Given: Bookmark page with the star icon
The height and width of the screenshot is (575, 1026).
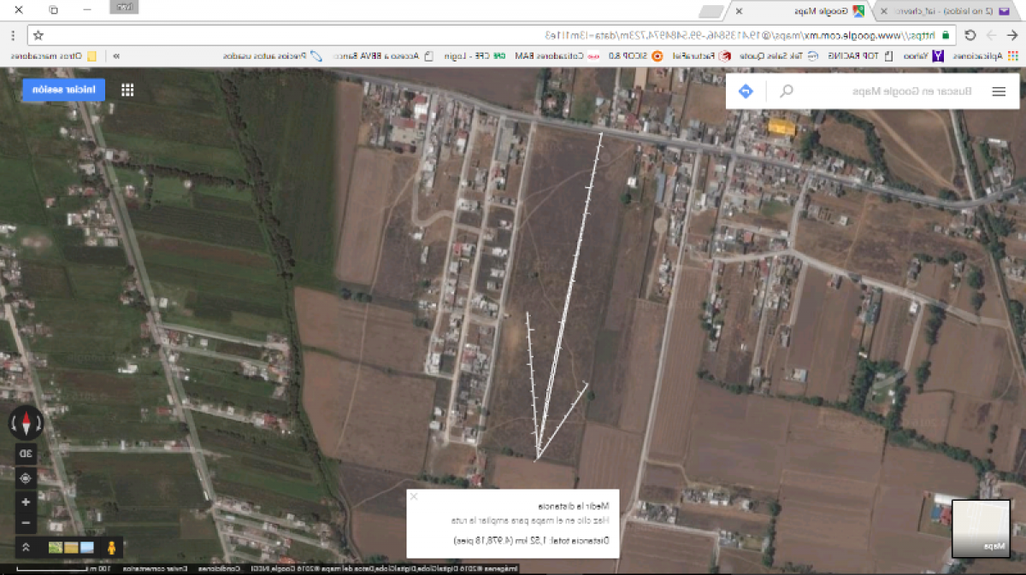Looking at the screenshot, I should [38, 36].
